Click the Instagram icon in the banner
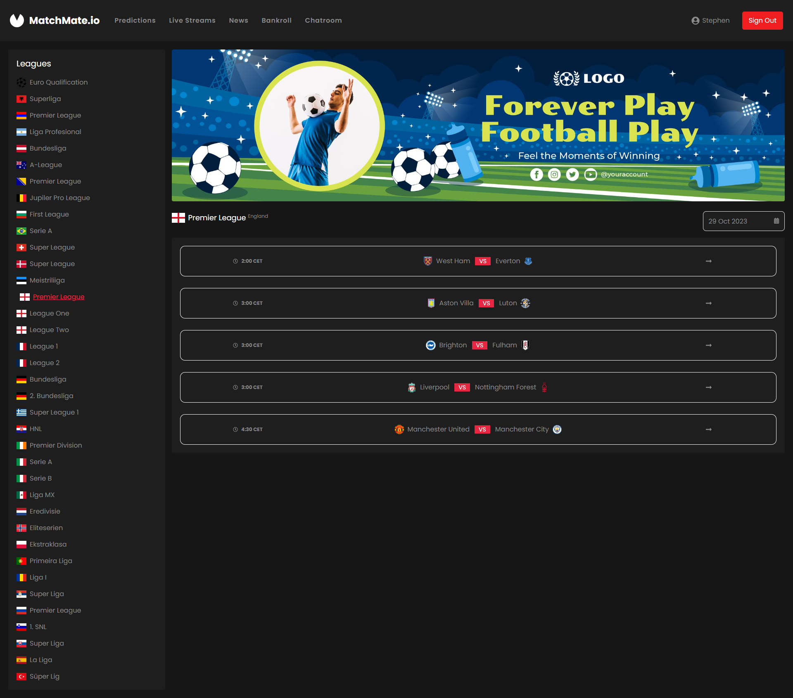This screenshot has height=698, width=793. tap(554, 174)
